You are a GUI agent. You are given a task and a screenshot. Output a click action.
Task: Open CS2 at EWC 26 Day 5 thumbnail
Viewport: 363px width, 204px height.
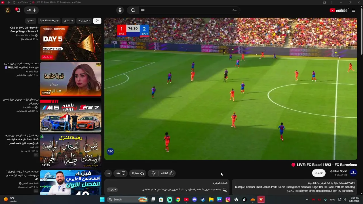pyautogui.click(x=71, y=43)
